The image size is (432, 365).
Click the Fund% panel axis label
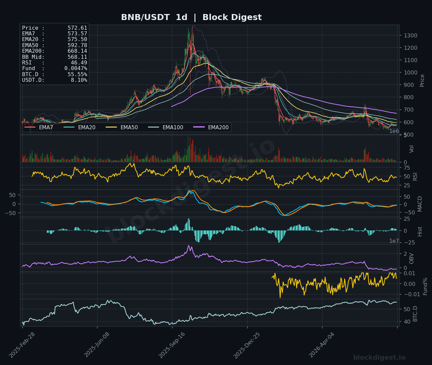point(425,286)
